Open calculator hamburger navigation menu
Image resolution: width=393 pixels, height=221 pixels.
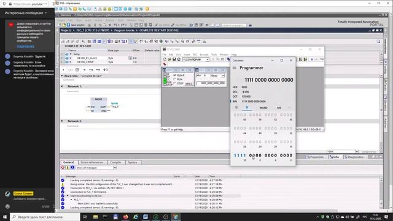pyautogui.click(x=235, y=68)
